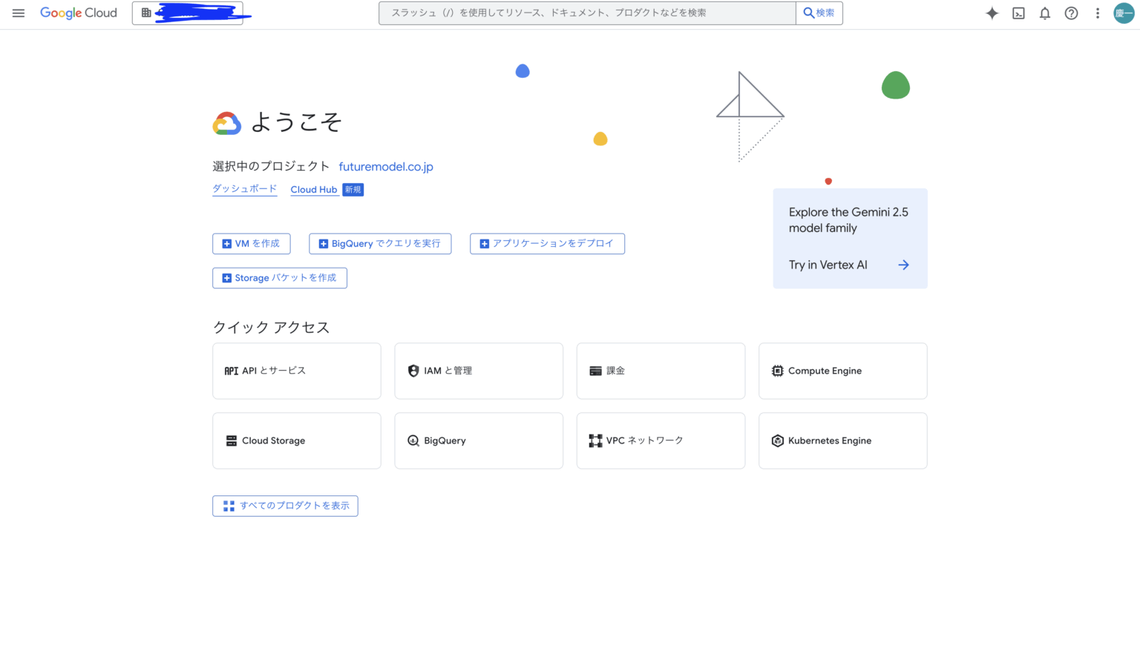Open the VPC ネットワーク card
This screenshot has width=1140, height=651.
(x=661, y=440)
